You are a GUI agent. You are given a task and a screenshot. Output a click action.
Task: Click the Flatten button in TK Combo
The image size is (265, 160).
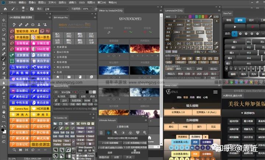57,145
